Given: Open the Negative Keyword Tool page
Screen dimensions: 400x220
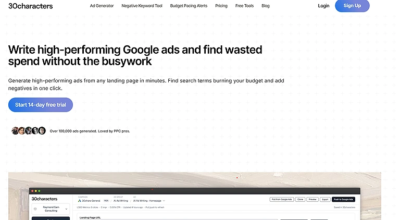Looking at the screenshot, I should click(142, 6).
